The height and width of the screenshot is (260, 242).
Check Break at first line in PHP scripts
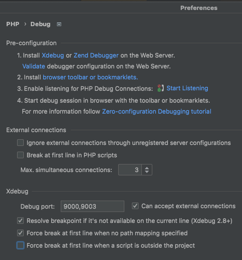(20, 155)
